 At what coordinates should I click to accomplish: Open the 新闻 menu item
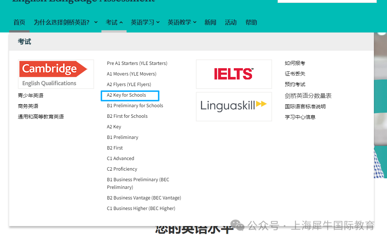210,23
